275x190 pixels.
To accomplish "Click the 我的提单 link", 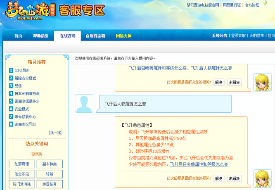I will [256, 36].
